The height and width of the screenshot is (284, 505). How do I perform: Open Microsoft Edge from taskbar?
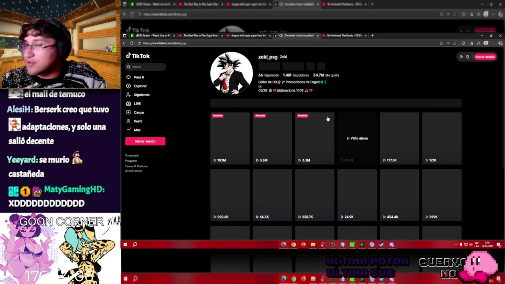284,245
